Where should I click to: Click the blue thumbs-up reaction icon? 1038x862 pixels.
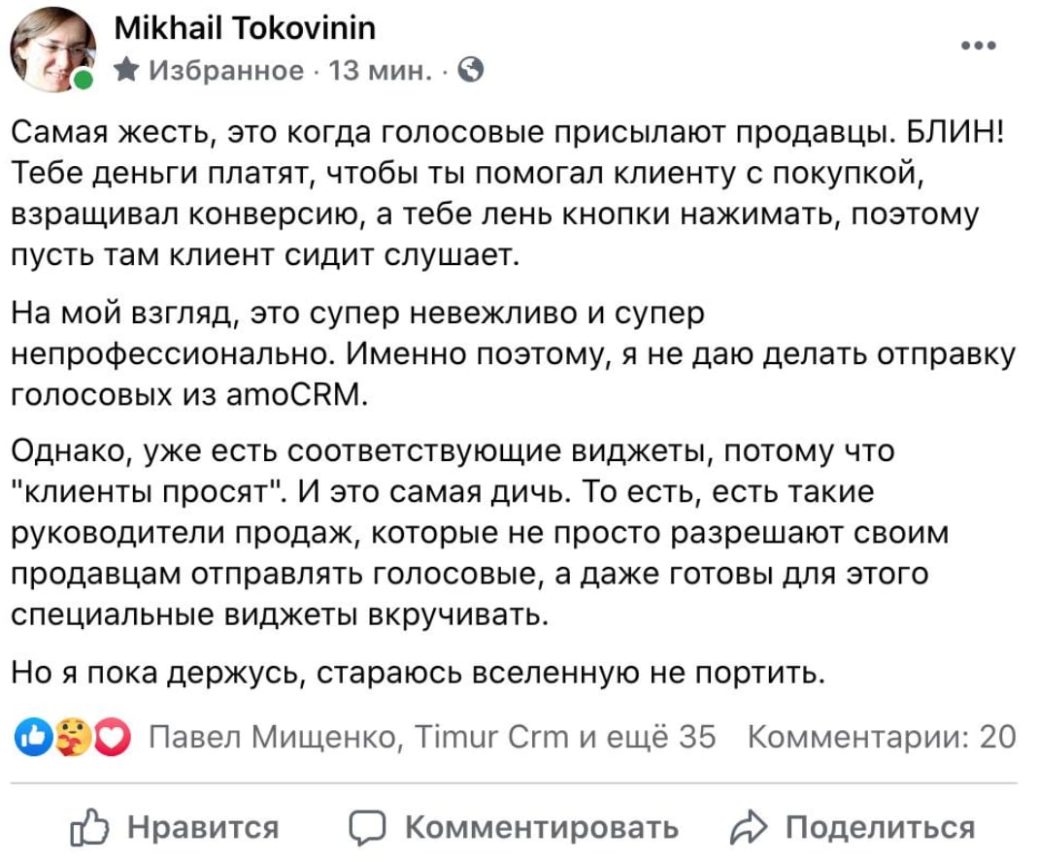point(30,737)
